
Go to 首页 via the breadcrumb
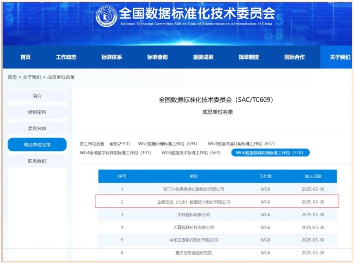(x=12, y=77)
